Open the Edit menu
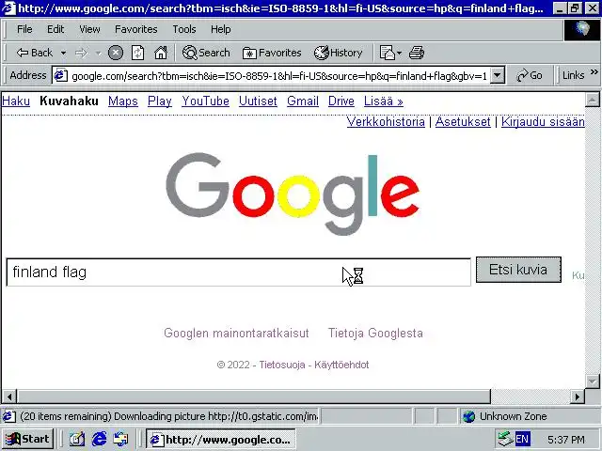The image size is (602, 451). pyautogui.click(x=55, y=29)
